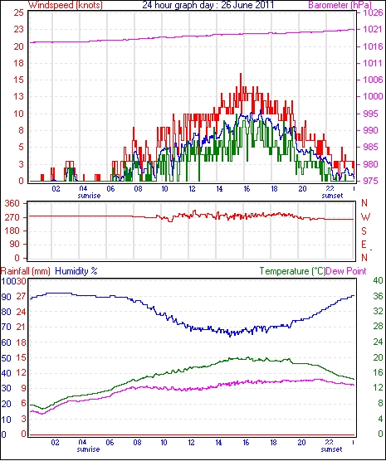Click the sunrise marker under bottom graph
The image size is (386, 461).
[x=88, y=449]
